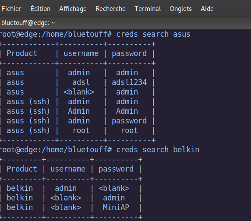
Task: Click 'admin' password in asus <blank> row
Action: coord(127,92)
